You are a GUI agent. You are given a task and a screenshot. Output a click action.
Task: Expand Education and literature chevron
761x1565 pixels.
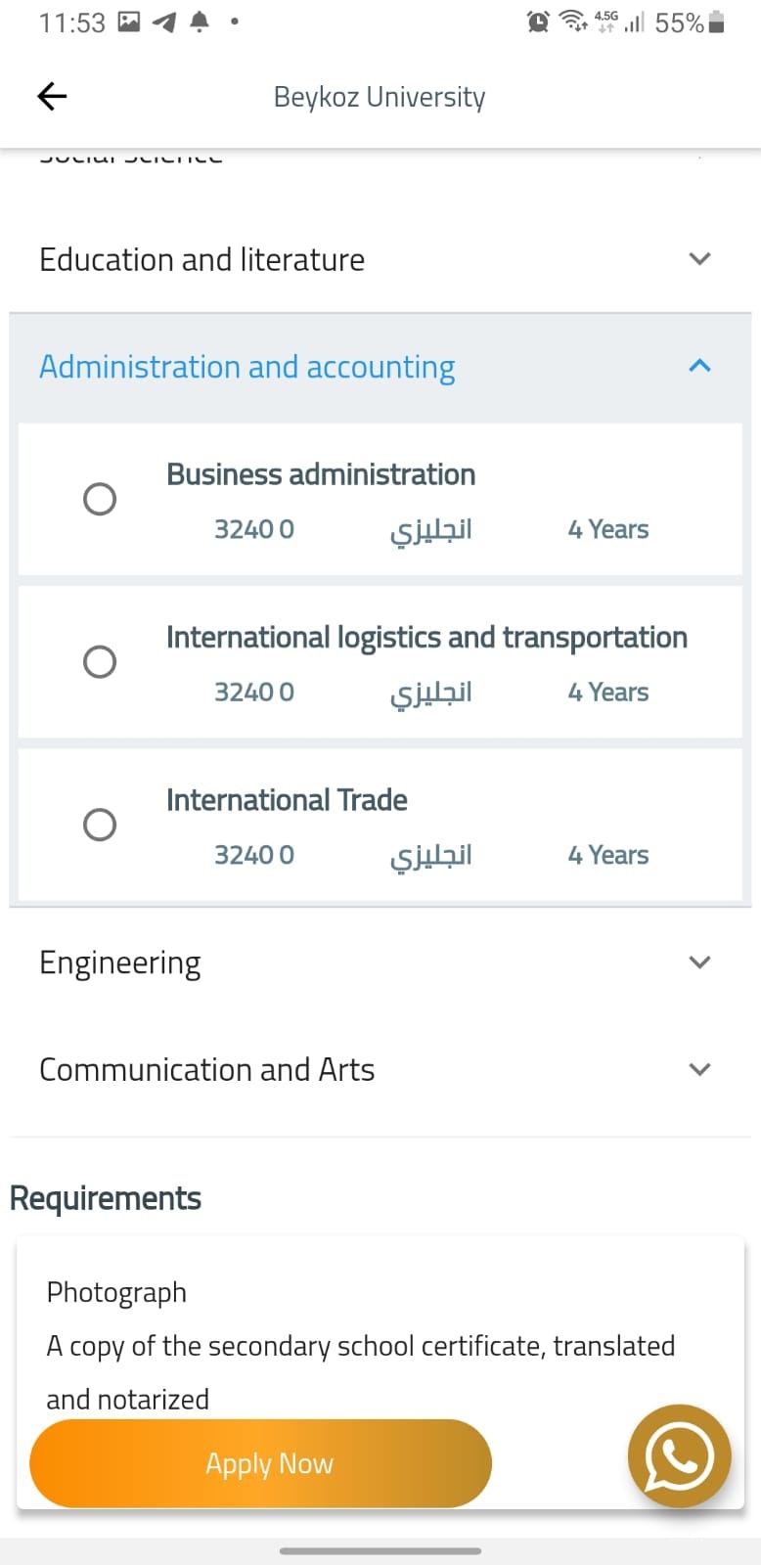pos(699,259)
